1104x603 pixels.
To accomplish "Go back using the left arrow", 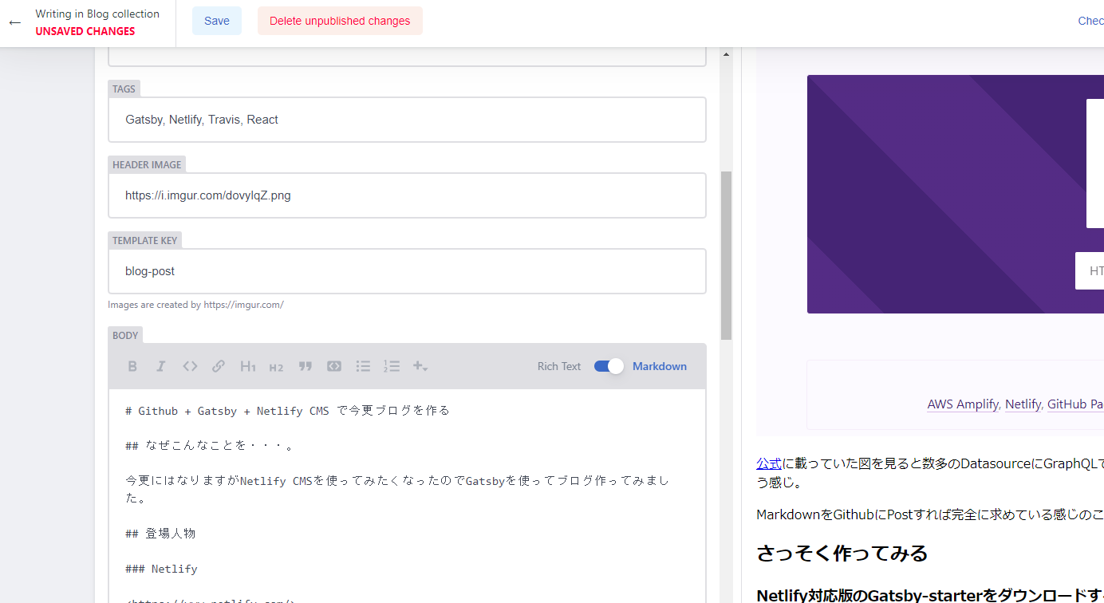I will pyautogui.click(x=14, y=22).
